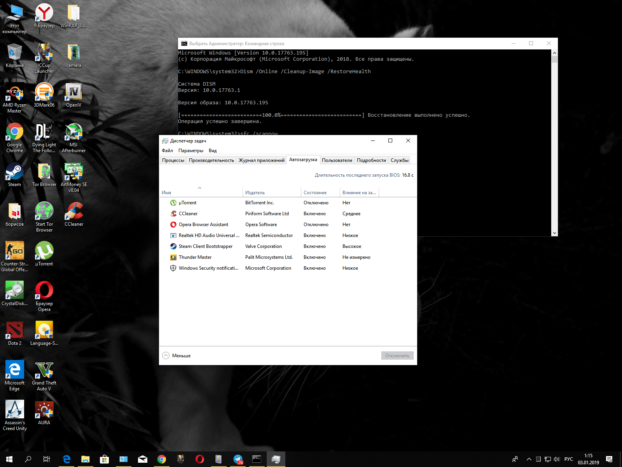Screen dimensions: 622x467
Task: Select the Assassin's Creed Unity icon
Action: [15, 416]
